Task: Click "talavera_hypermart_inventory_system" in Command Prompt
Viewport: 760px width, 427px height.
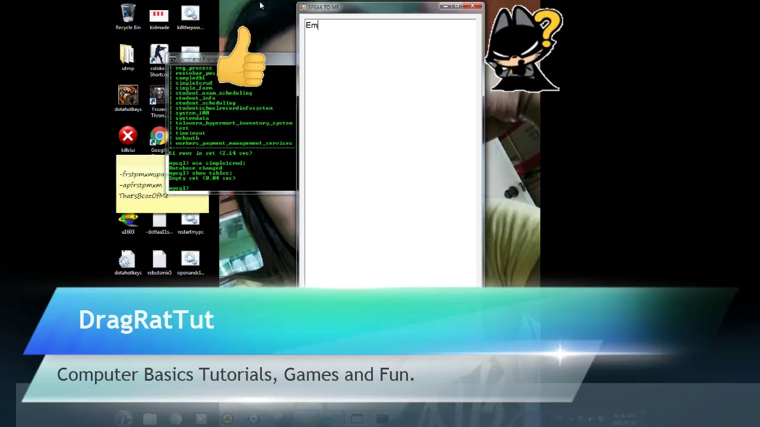Action: point(234,123)
